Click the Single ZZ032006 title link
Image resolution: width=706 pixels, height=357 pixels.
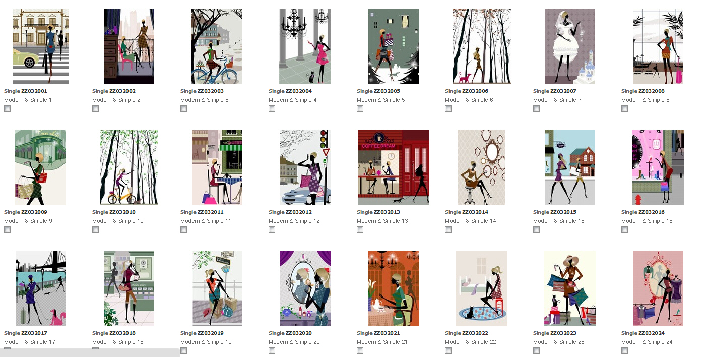[x=467, y=91]
